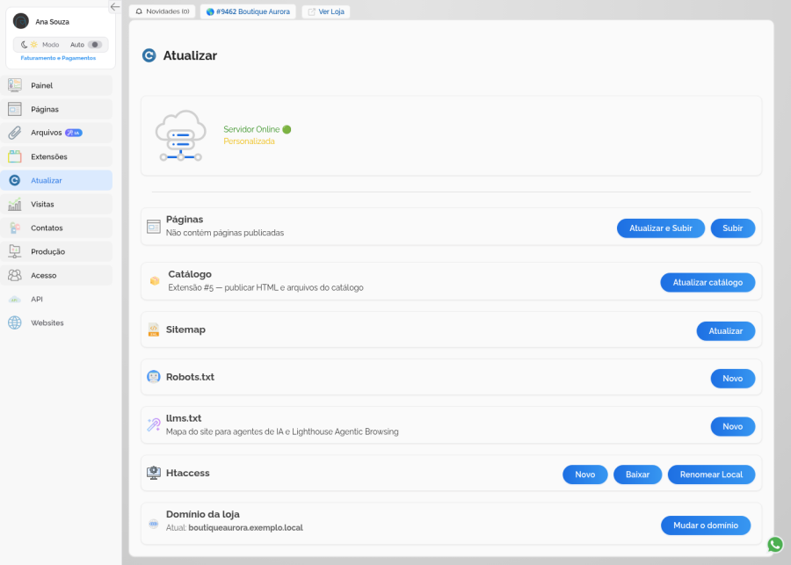Toggle the Auto mode switch

pos(94,45)
